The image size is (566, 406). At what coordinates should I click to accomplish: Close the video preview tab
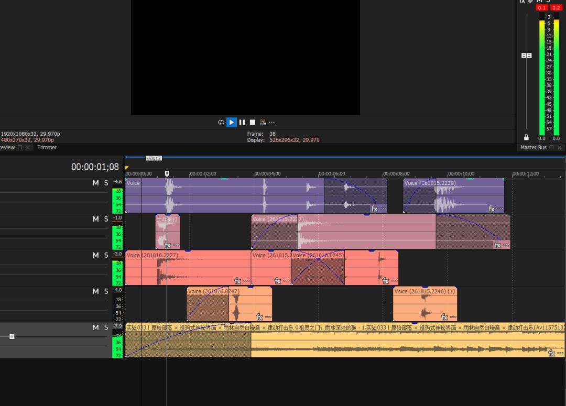click(28, 147)
